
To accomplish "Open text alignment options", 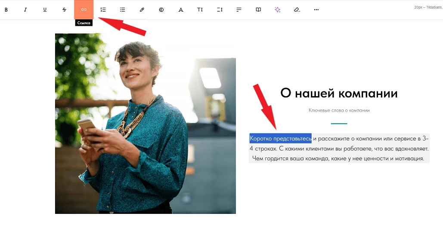I will point(239,9).
